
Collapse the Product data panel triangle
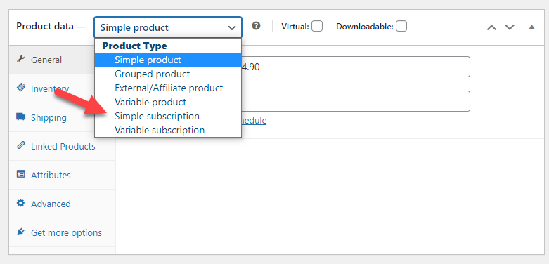coord(532,27)
